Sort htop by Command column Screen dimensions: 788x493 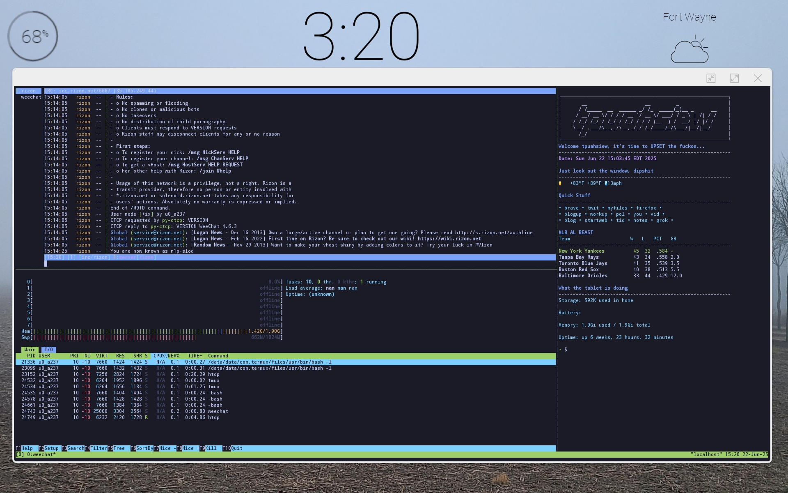(x=218, y=356)
